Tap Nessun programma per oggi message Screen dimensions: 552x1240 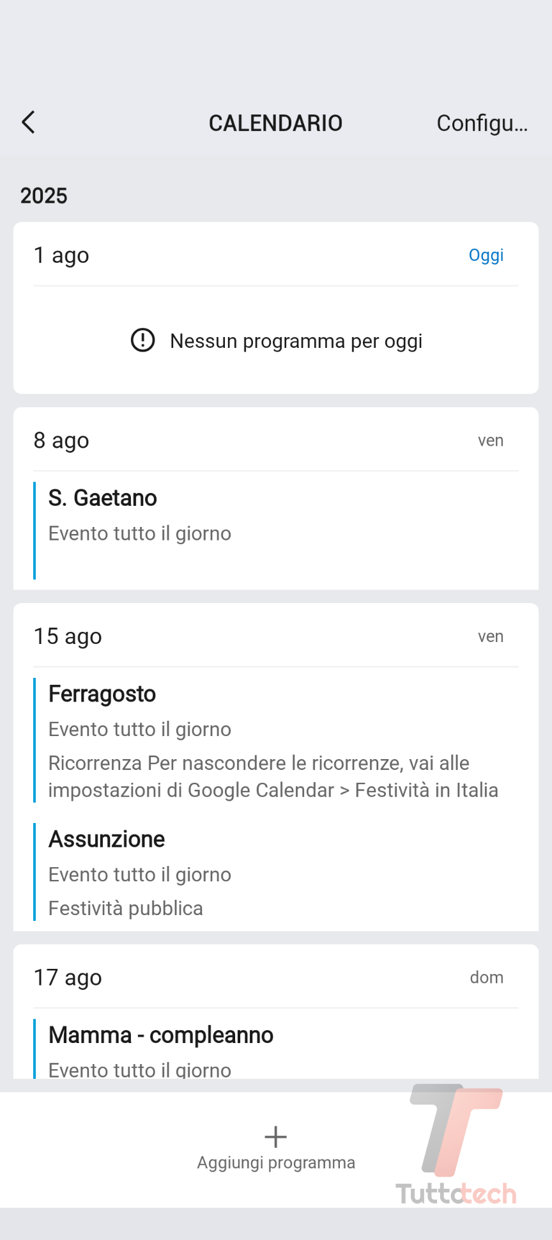[296, 341]
